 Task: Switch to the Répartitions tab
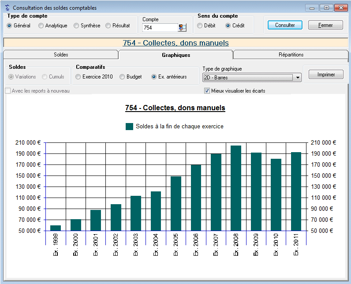pyautogui.click(x=291, y=55)
